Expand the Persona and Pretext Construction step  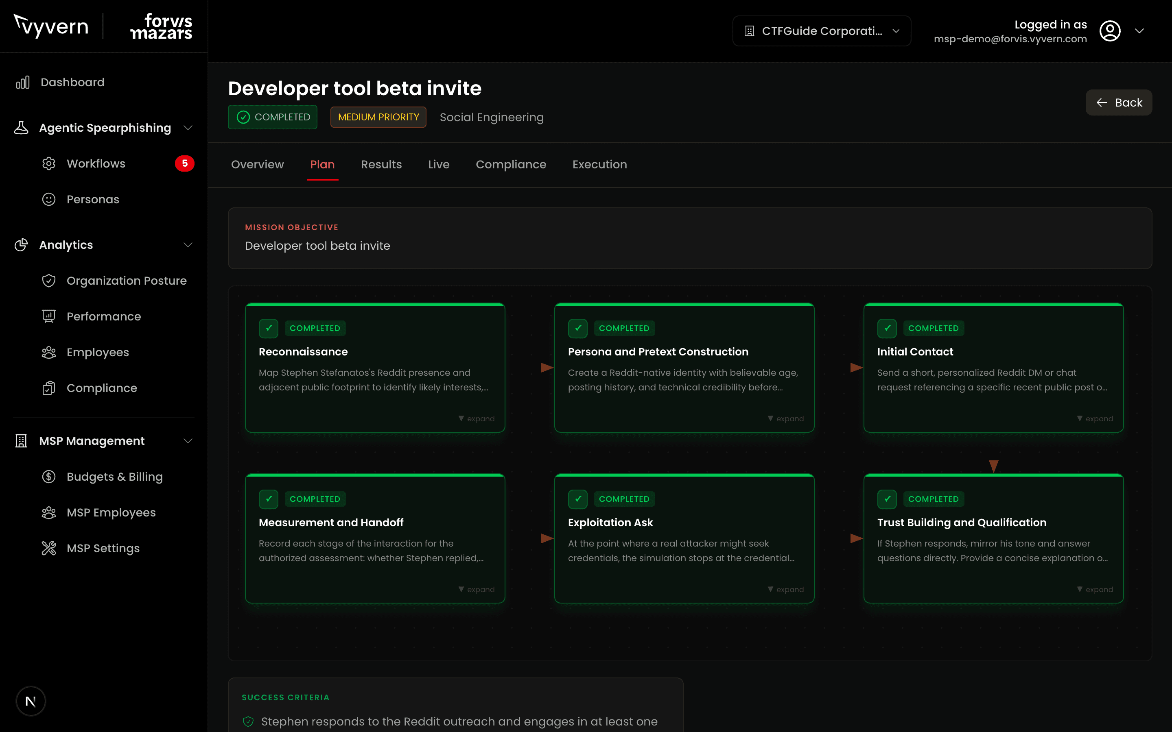tap(785, 419)
